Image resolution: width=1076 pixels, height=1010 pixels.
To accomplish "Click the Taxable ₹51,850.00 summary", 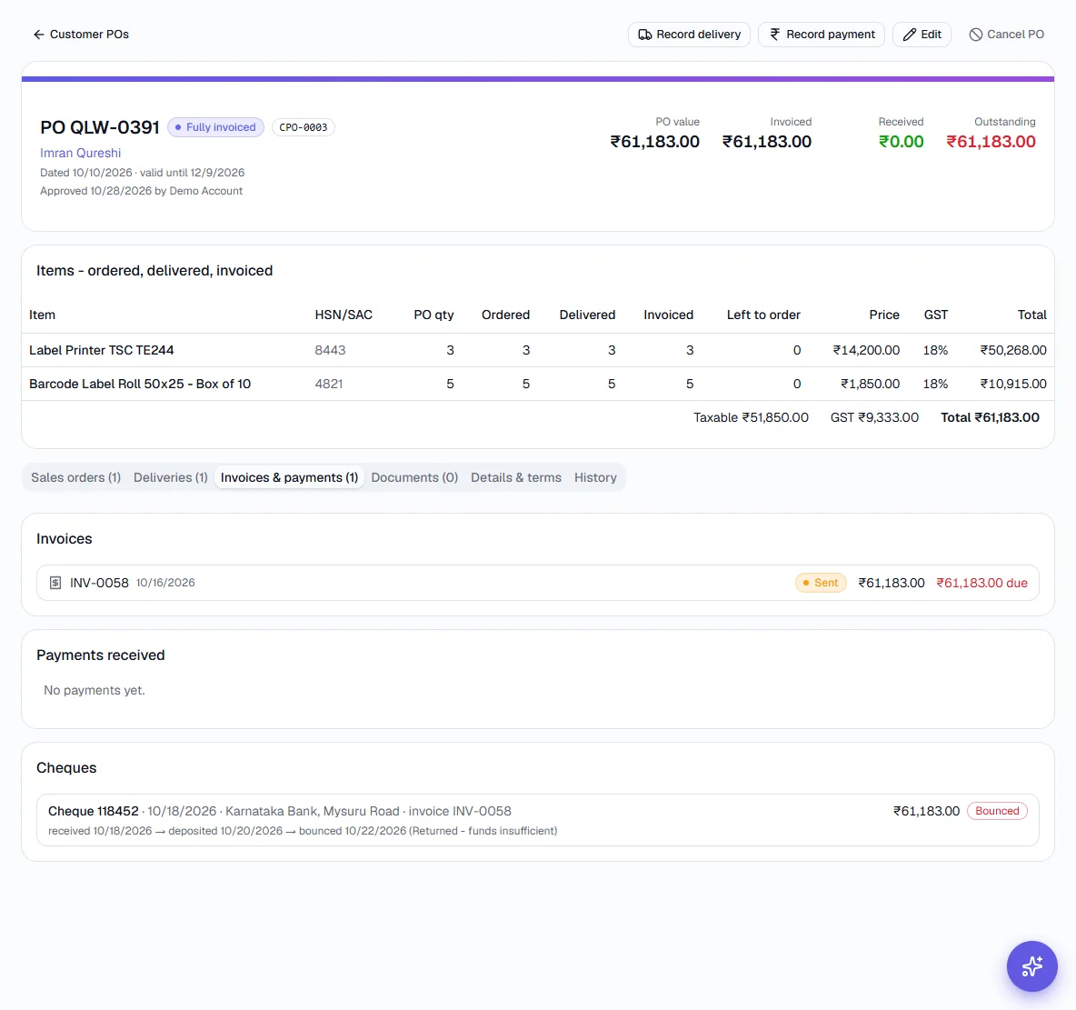I will (x=751, y=417).
